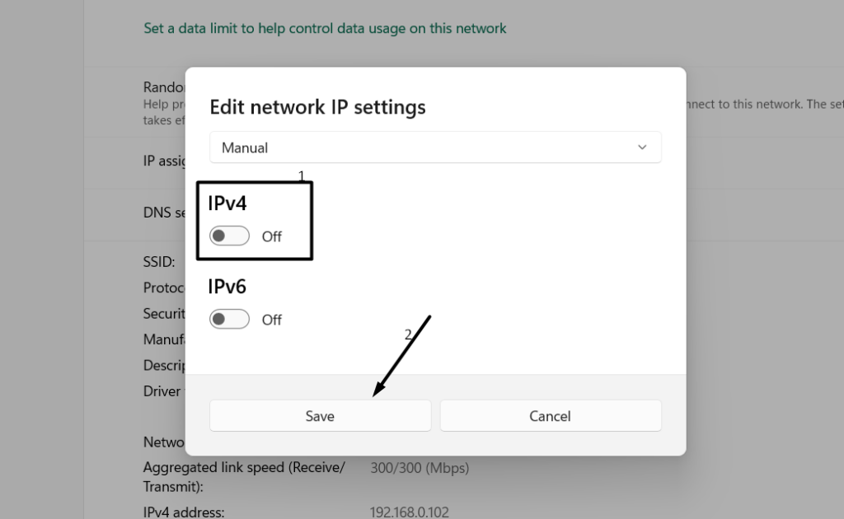This screenshot has width=844, height=519.
Task: Click the Random hardware addresses row
Action: 163,88
